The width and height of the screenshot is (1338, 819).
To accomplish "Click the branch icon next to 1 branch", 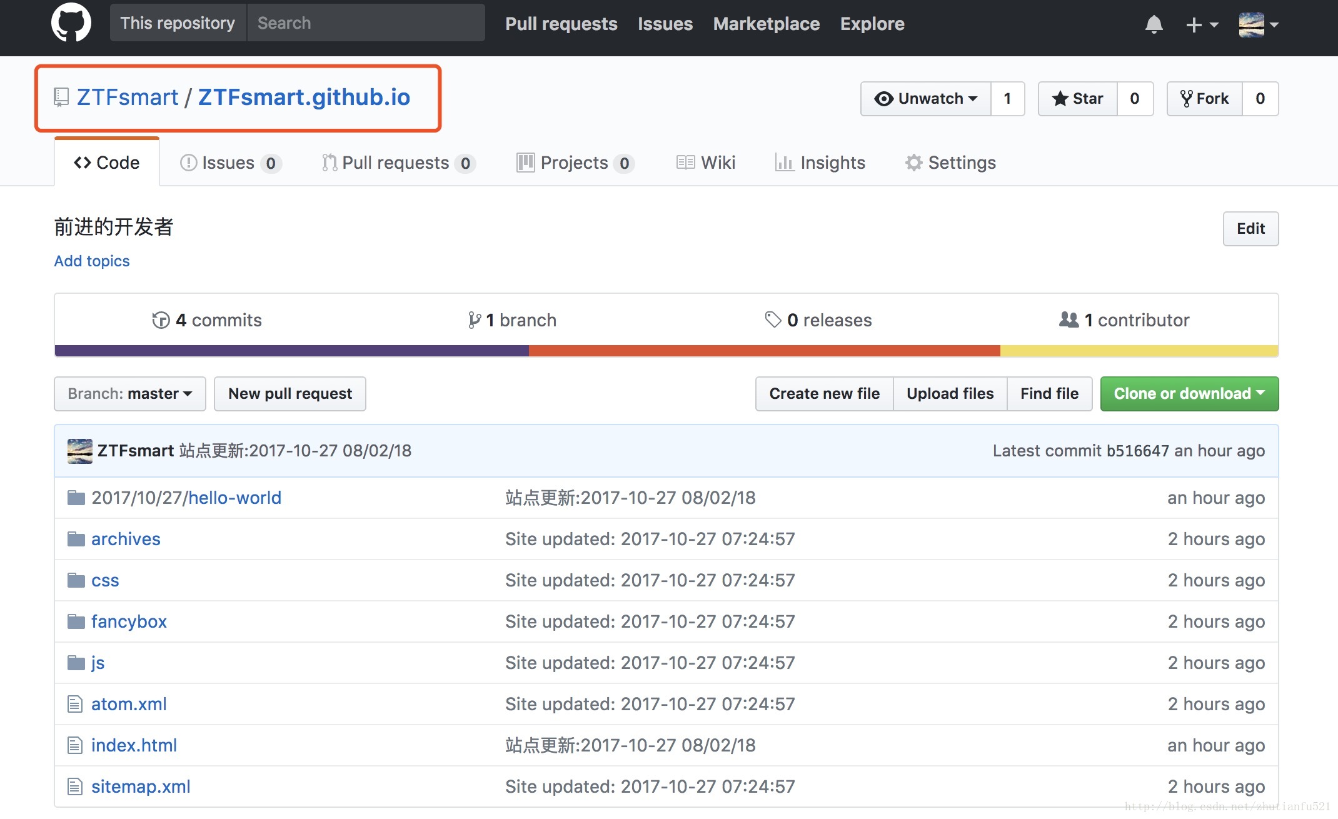I will tap(475, 320).
